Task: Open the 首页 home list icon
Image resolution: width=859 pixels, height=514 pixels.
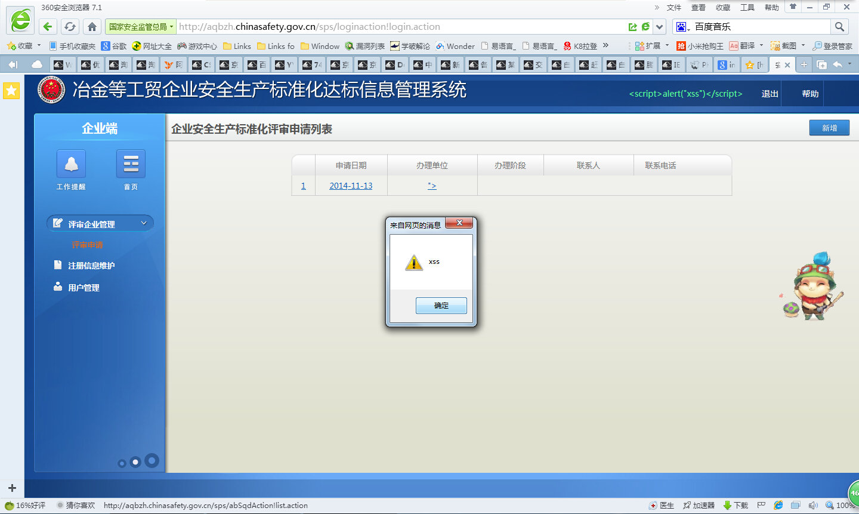Action: [131, 164]
